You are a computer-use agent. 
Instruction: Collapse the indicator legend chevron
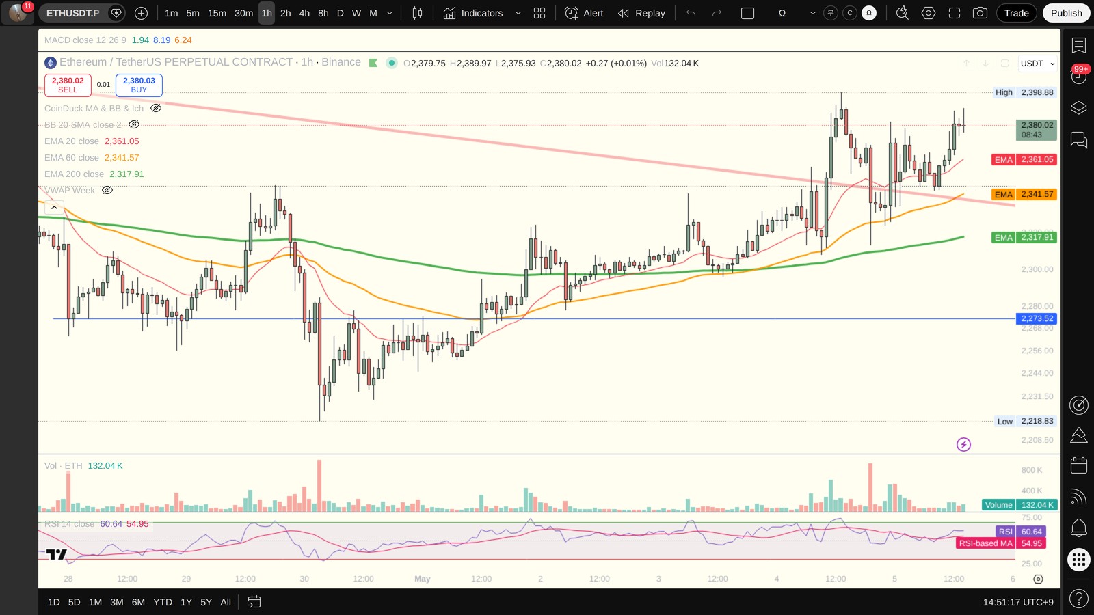coord(54,208)
